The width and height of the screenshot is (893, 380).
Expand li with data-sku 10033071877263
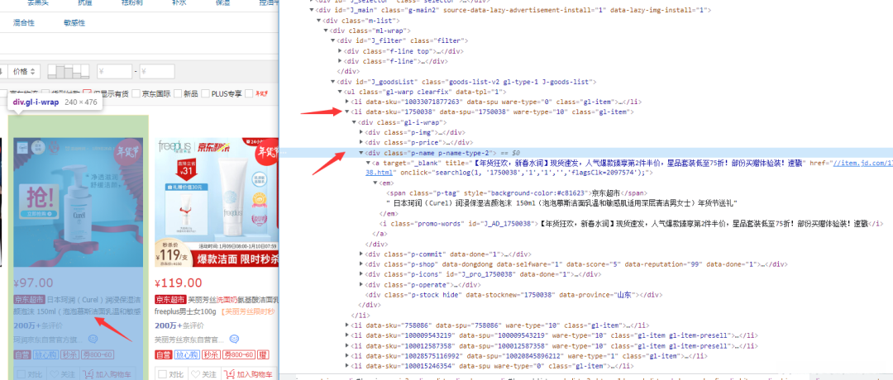click(x=346, y=102)
